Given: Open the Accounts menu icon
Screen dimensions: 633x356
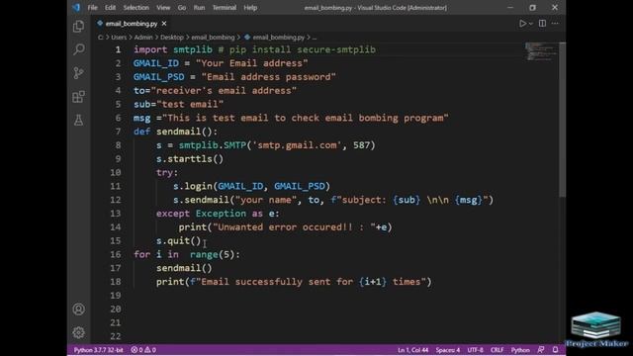Looking at the screenshot, I should point(79,310).
